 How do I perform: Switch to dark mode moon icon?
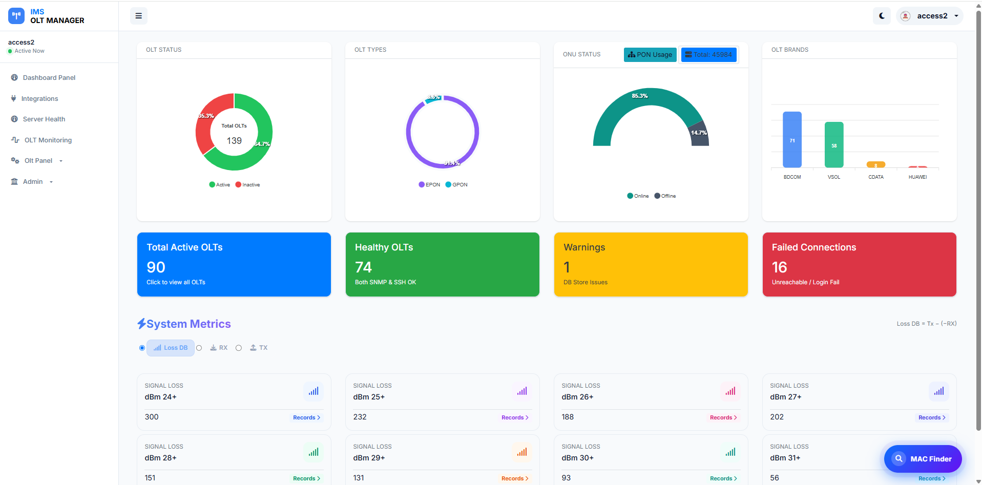pyautogui.click(x=882, y=16)
